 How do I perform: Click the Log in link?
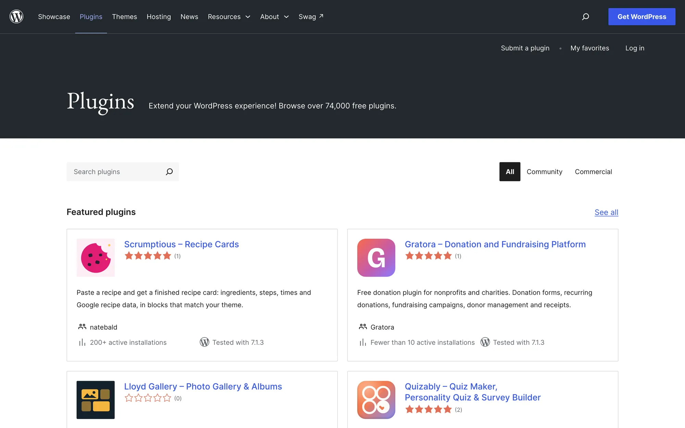click(x=635, y=48)
